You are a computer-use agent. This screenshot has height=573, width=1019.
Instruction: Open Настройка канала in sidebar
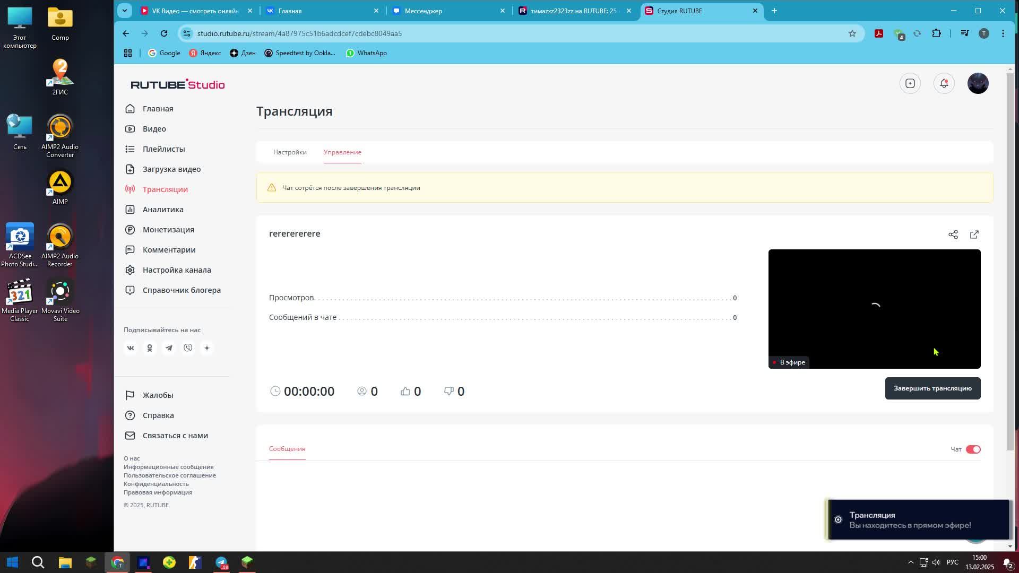click(x=177, y=270)
